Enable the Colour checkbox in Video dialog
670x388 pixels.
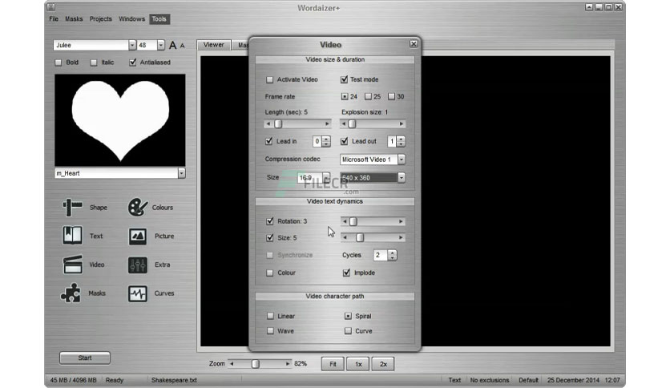point(269,273)
